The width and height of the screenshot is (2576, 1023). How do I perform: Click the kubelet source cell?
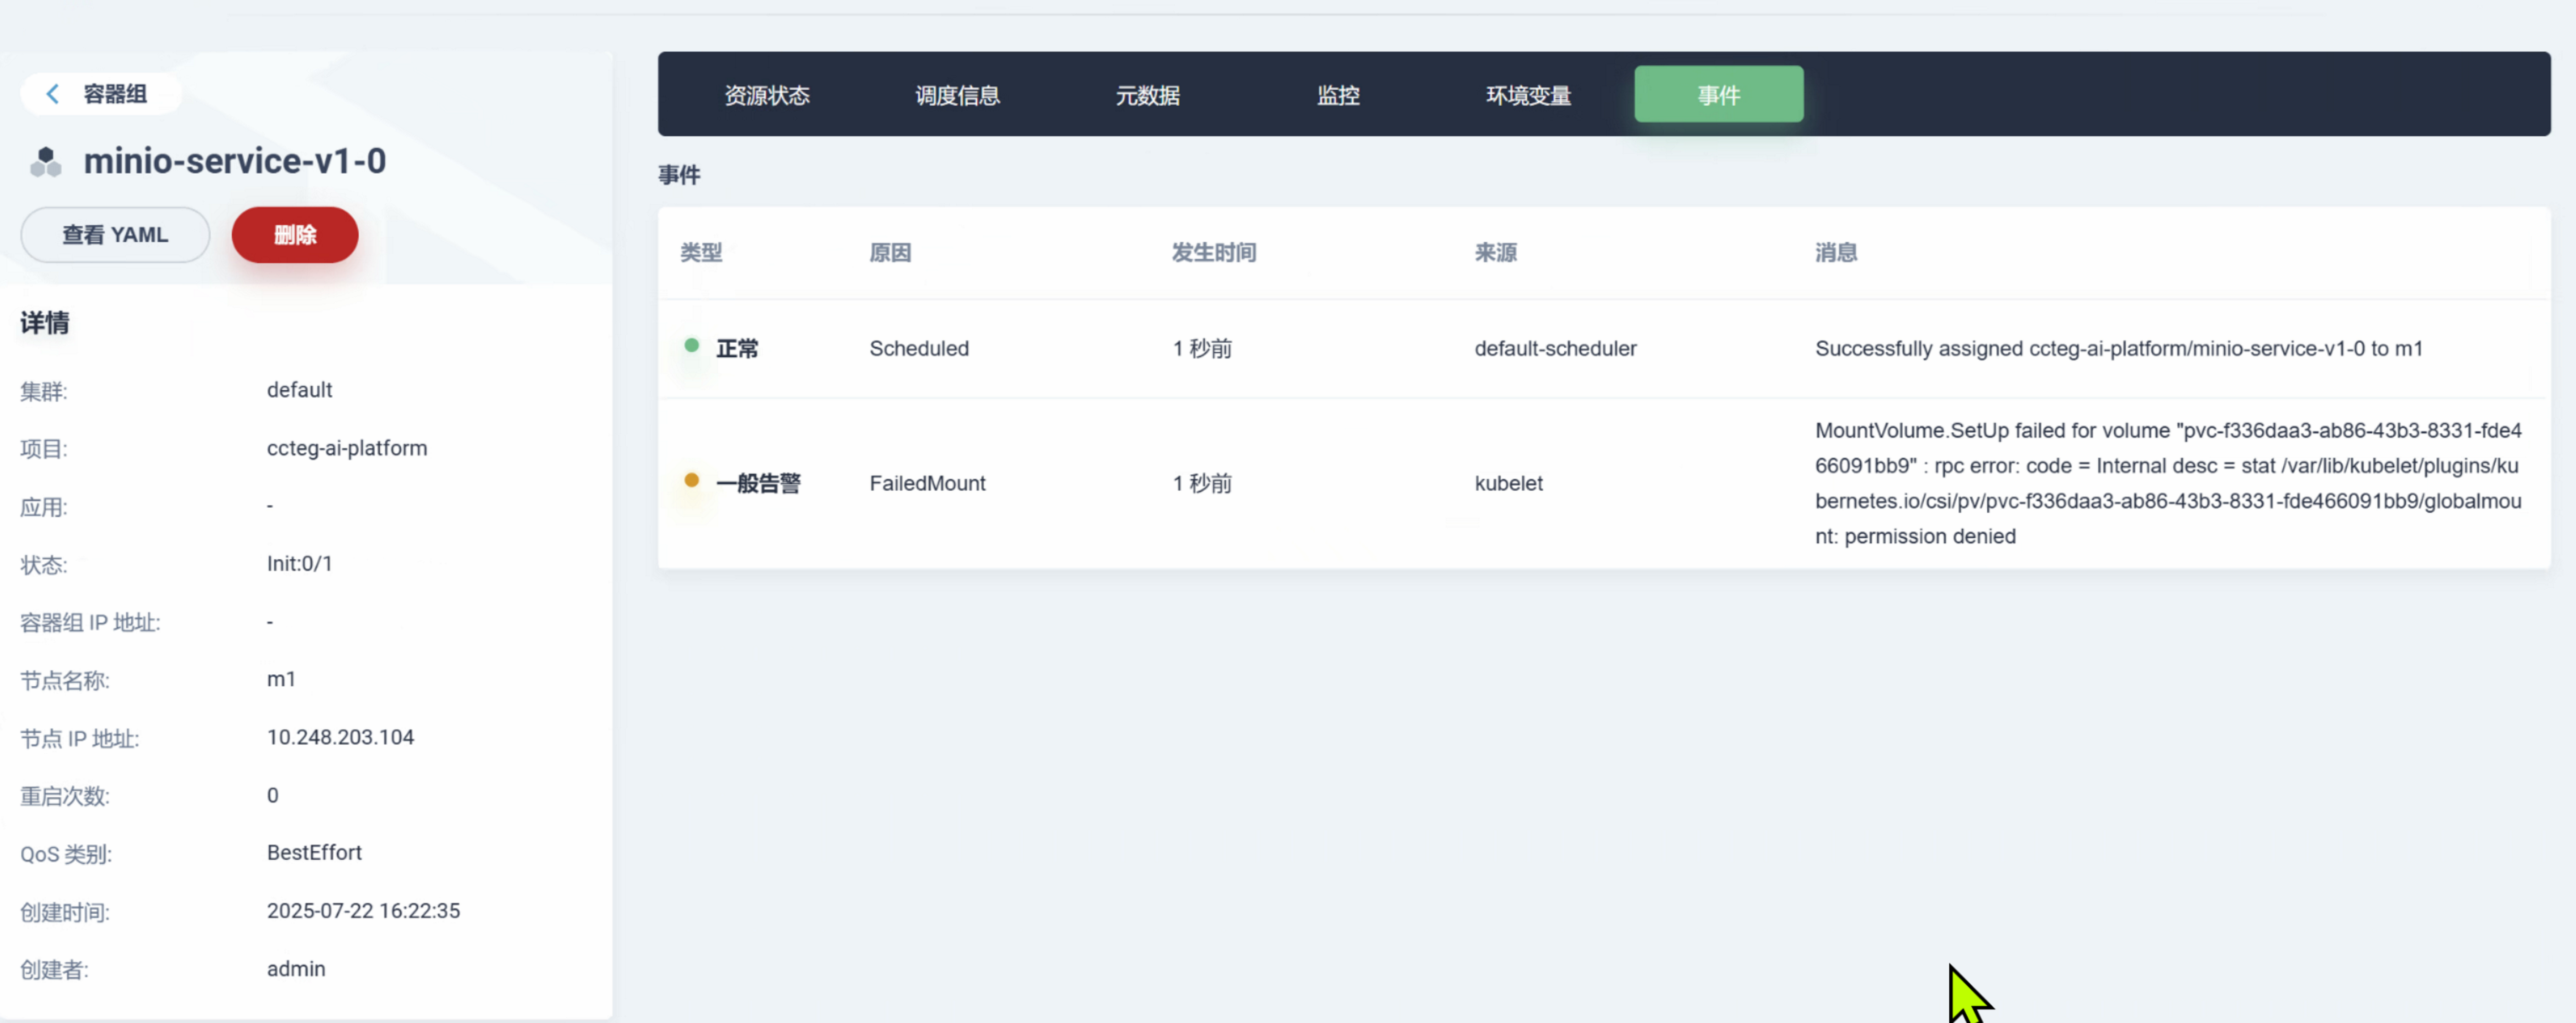tap(1508, 484)
